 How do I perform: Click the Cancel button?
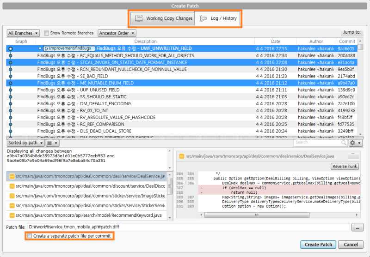(351, 245)
